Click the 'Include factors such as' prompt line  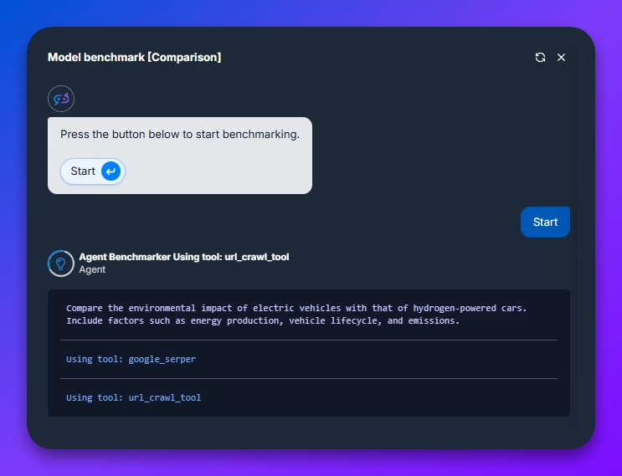click(x=263, y=320)
